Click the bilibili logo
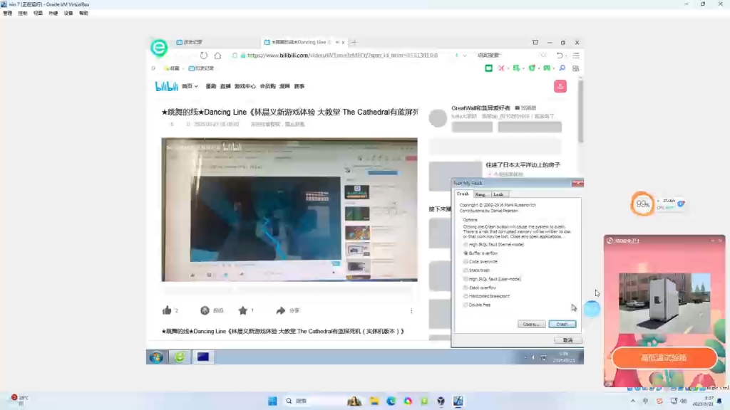This screenshot has width=730, height=410. (166, 86)
